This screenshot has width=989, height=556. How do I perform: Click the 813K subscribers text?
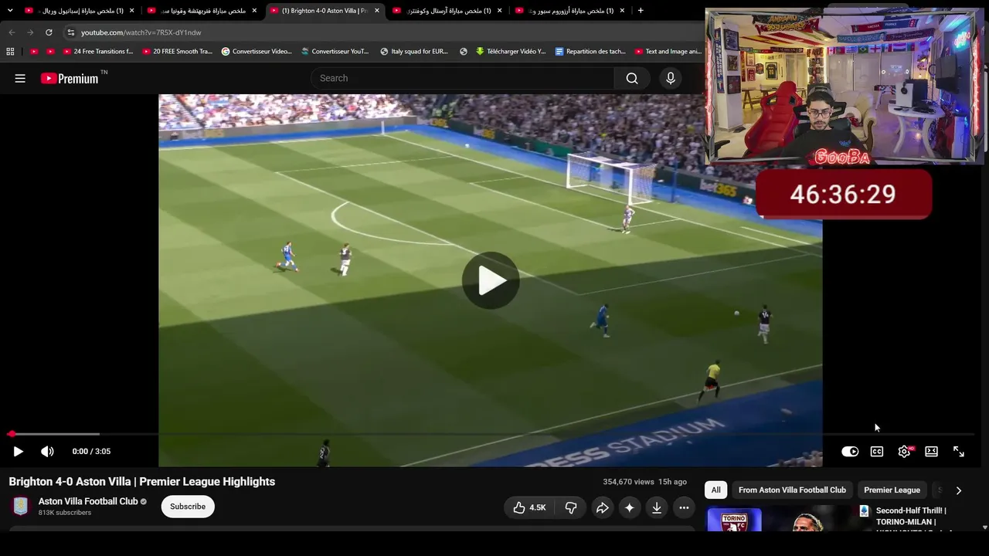tap(65, 513)
